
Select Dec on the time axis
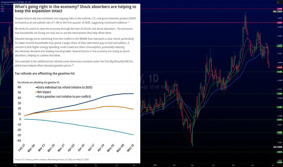pos(134,165)
